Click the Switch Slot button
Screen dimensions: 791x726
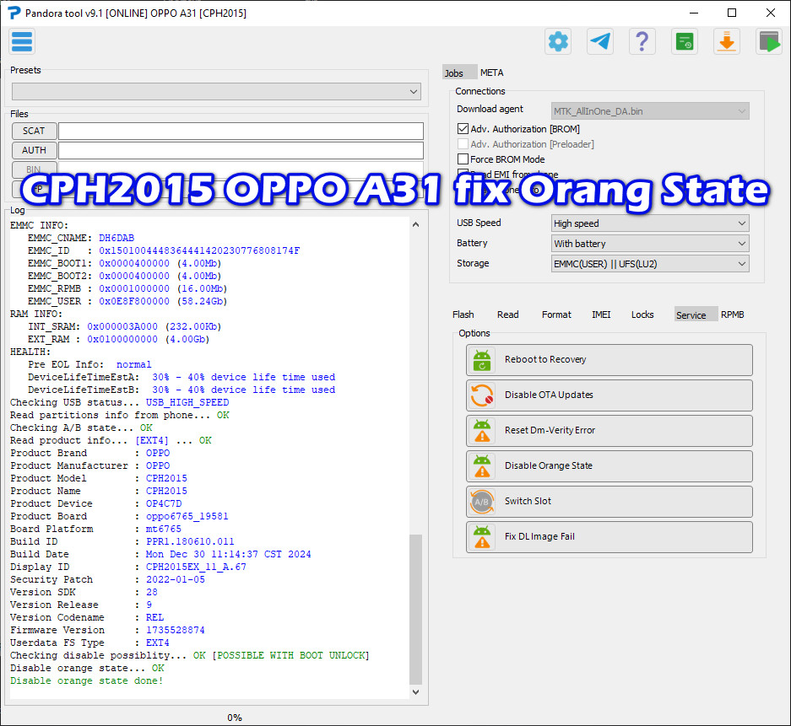(610, 502)
